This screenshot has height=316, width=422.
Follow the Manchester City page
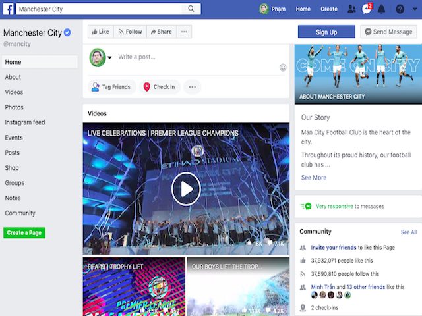[131, 32]
